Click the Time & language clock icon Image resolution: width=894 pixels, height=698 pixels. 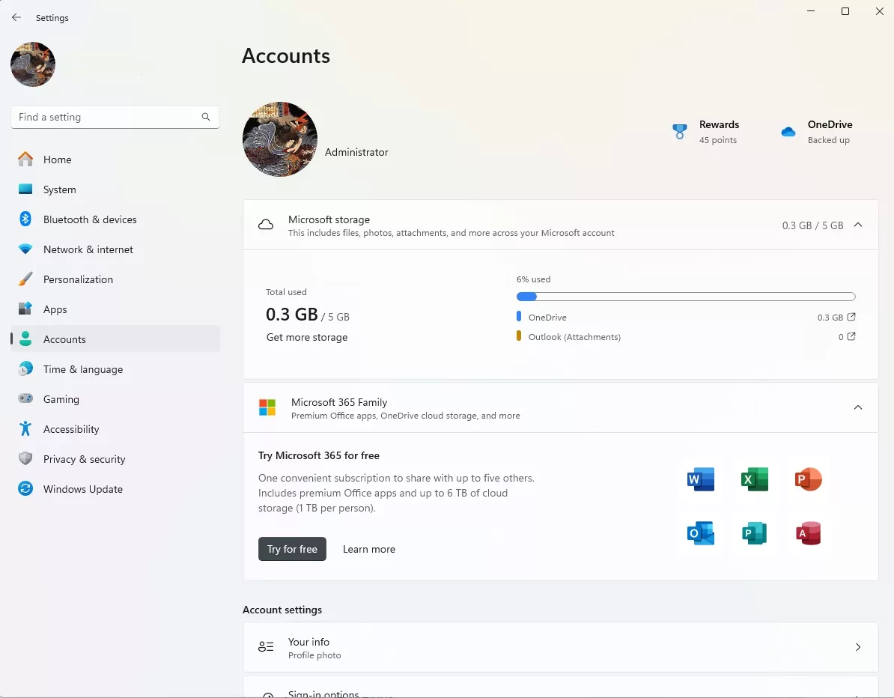(25, 369)
